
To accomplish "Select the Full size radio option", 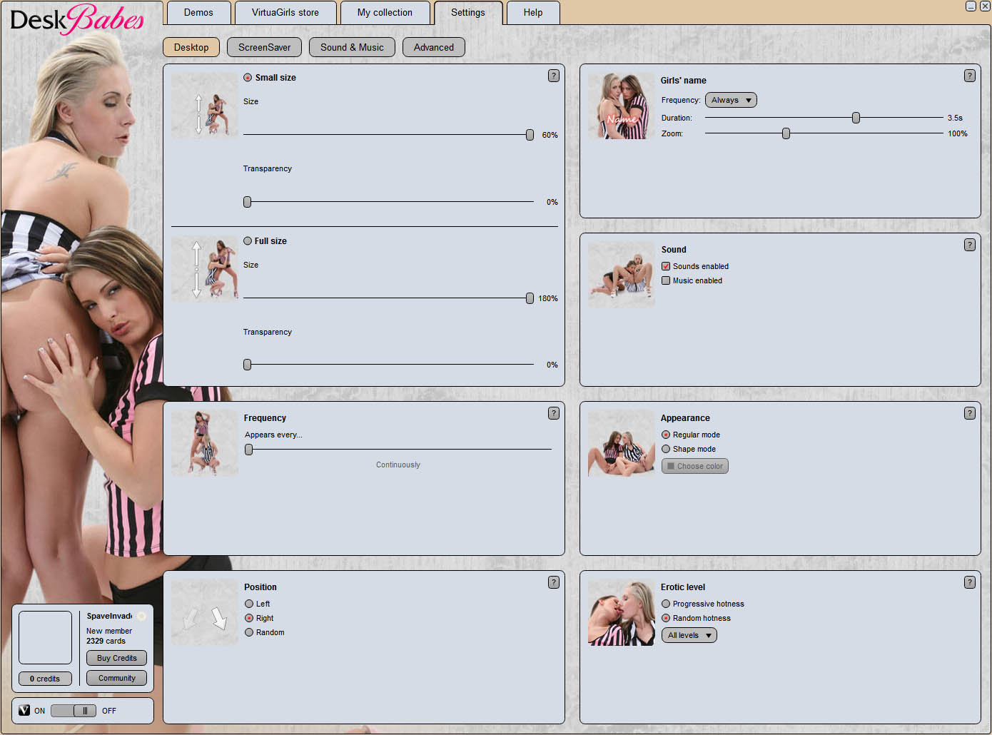I will pos(248,241).
